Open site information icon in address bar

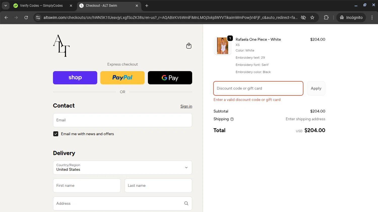[38, 18]
